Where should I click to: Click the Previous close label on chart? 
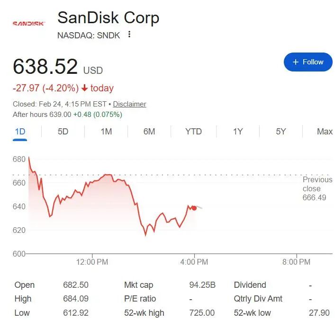pos(317,188)
